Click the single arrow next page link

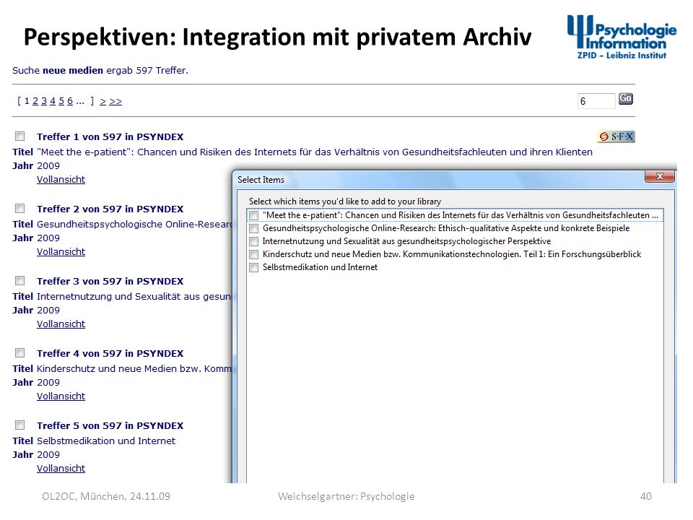click(x=103, y=102)
